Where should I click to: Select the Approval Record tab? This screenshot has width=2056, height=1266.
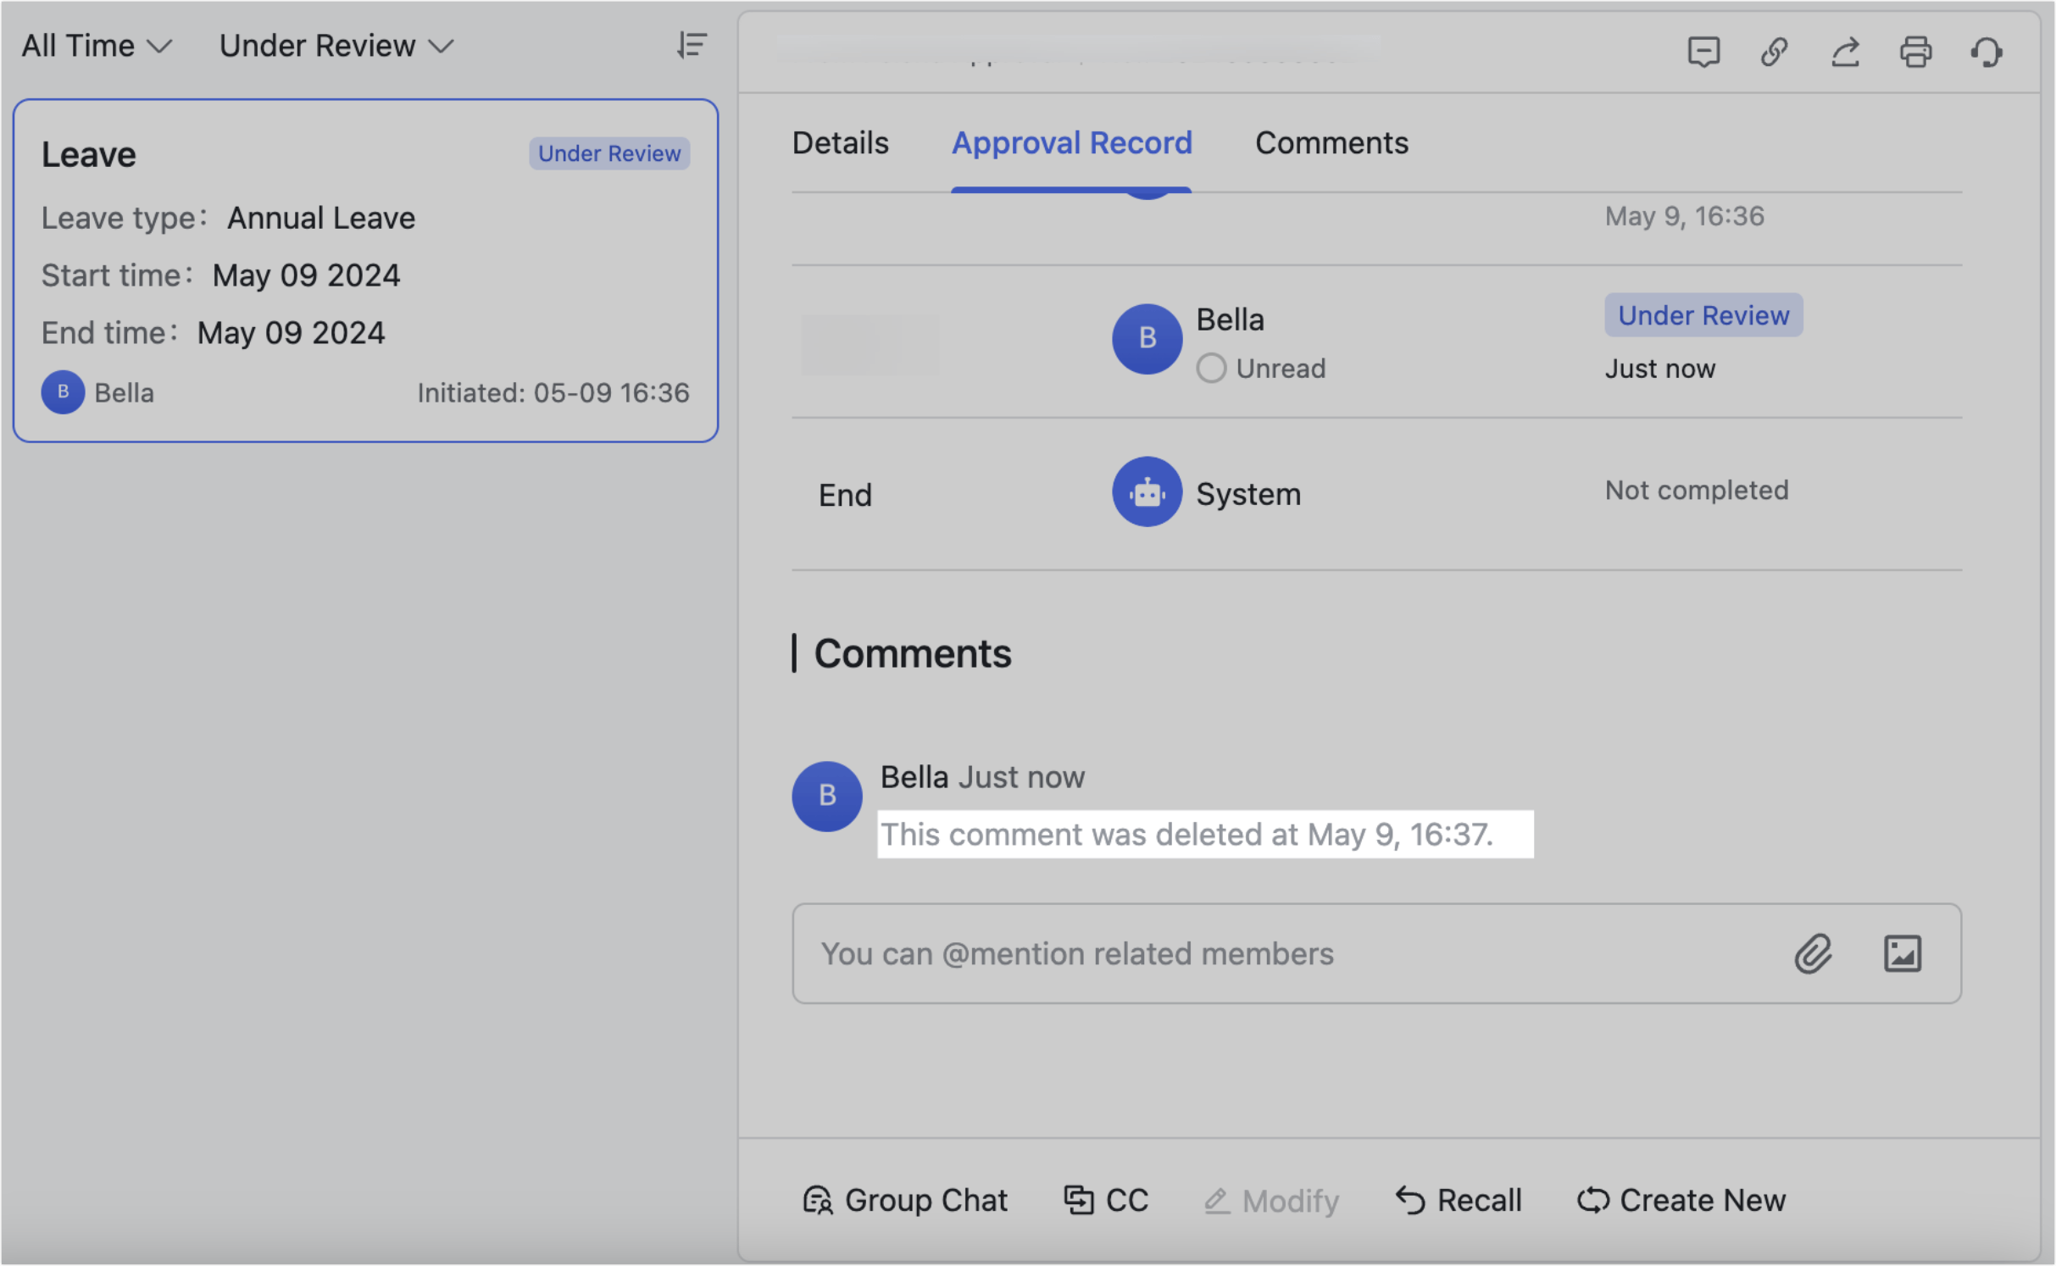[x=1071, y=142]
